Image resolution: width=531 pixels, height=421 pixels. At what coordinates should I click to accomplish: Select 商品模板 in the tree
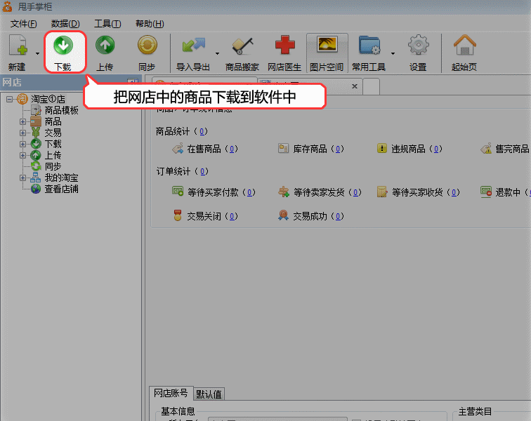(x=62, y=110)
